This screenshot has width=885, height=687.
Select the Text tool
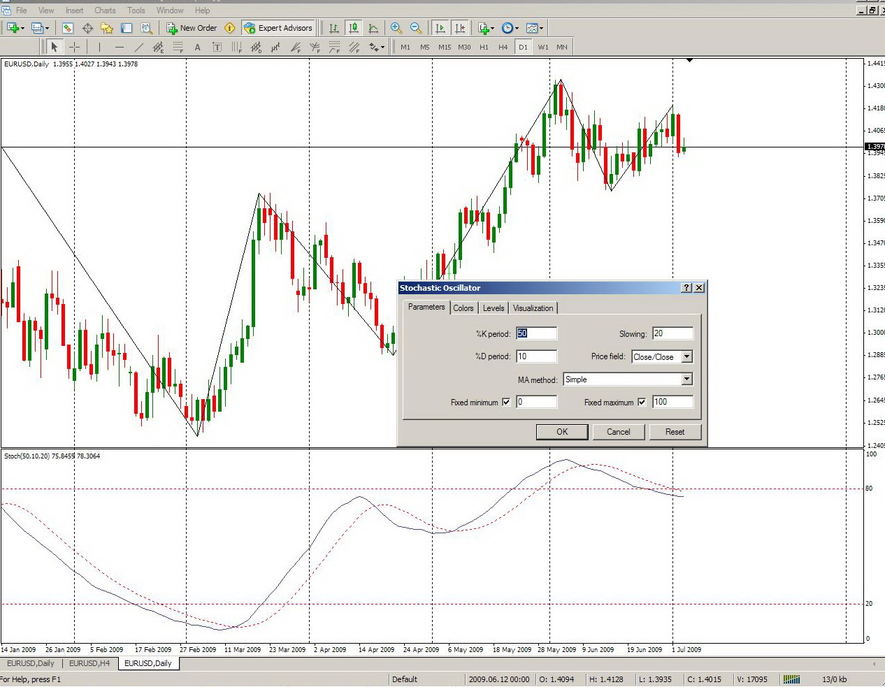point(198,47)
